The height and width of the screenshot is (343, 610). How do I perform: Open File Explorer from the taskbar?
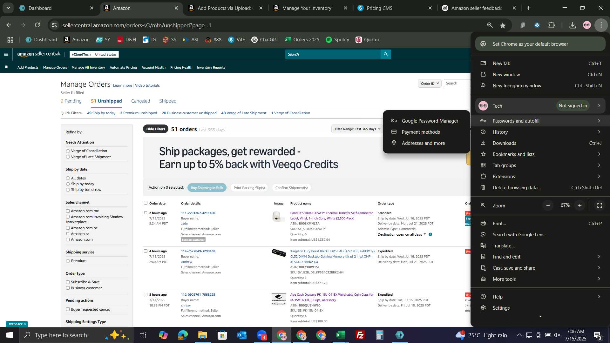202,335
